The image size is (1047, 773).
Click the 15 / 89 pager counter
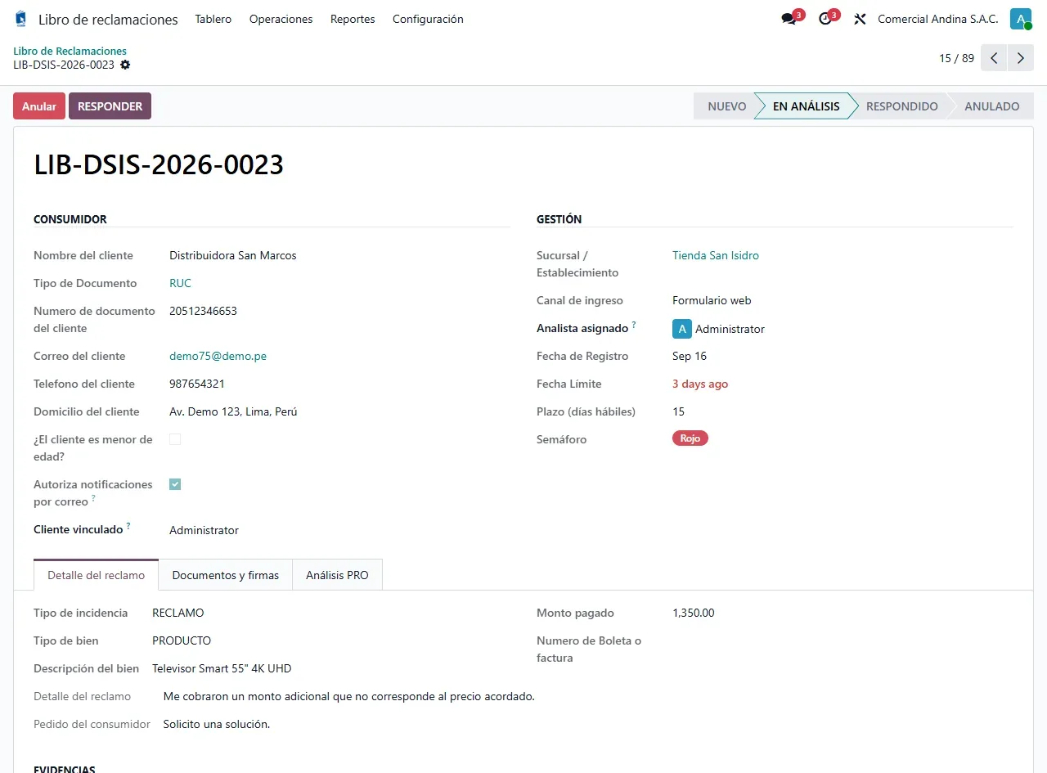(956, 58)
